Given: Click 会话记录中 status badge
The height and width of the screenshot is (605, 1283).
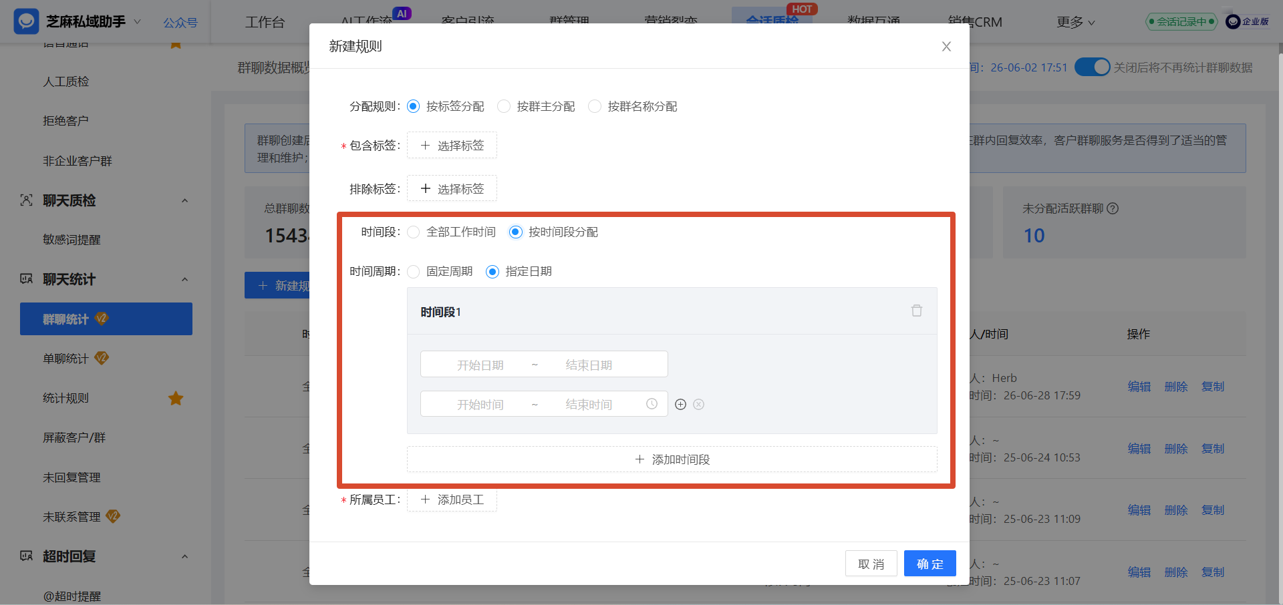Looking at the screenshot, I should point(1181,21).
